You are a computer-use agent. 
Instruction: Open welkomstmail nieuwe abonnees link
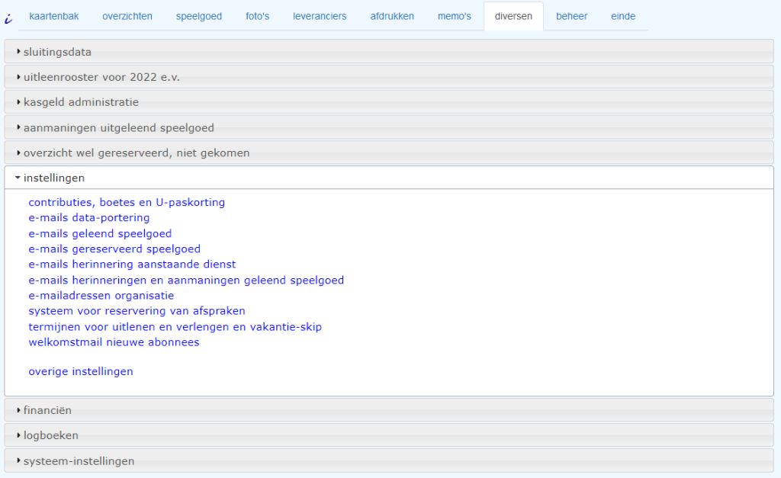pos(114,342)
